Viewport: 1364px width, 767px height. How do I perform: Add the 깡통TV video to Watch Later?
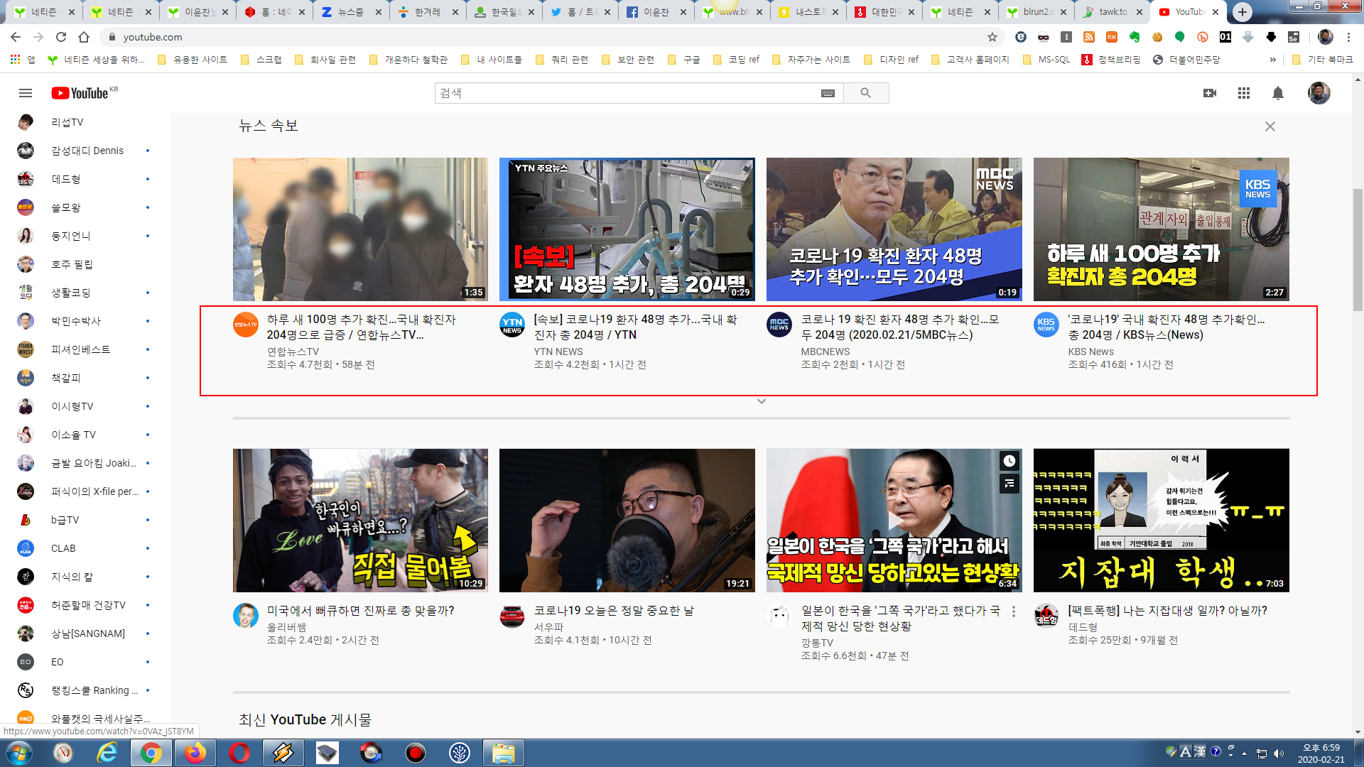(1010, 461)
